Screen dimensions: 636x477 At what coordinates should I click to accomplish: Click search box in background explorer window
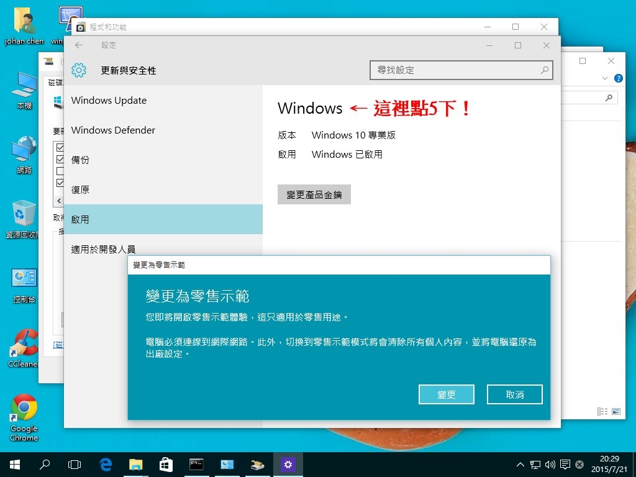pyautogui.click(x=589, y=98)
